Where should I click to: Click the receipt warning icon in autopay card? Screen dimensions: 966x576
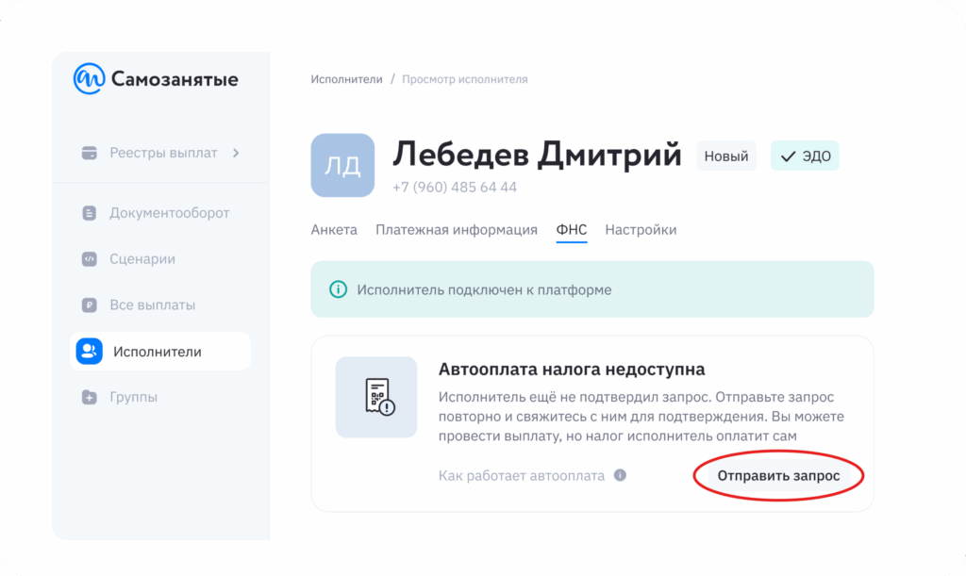click(376, 397)
